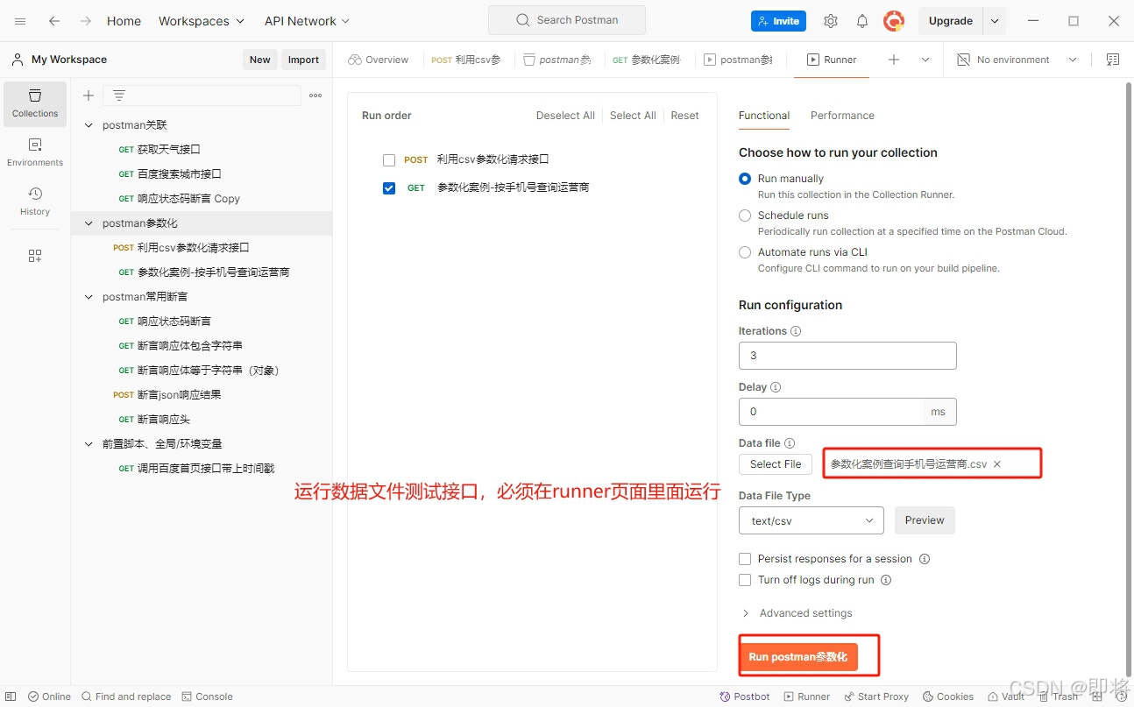
Task: Open Upgrade dropdown arrow
Action: (995, 21)
